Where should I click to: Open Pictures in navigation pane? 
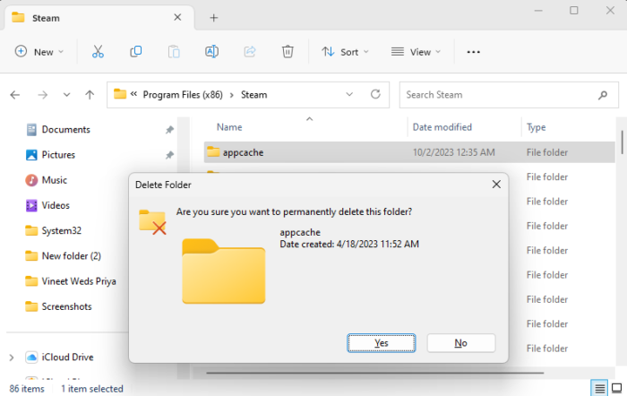58,155
